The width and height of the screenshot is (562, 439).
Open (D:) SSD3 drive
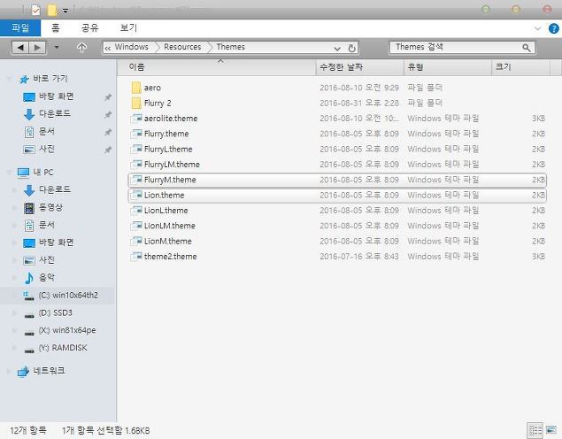[55, 312]
